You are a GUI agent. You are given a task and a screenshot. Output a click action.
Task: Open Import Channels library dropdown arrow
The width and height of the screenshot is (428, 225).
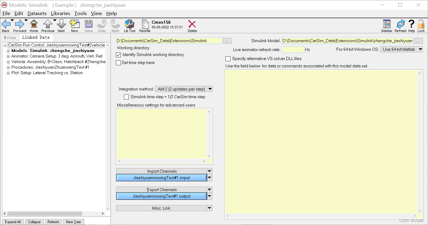tap(210, 171)
